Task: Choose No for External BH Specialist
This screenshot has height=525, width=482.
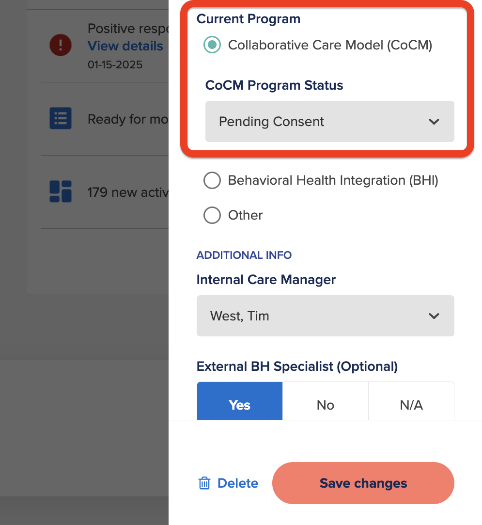Action: pyautogui.click(x=326, y=401)
